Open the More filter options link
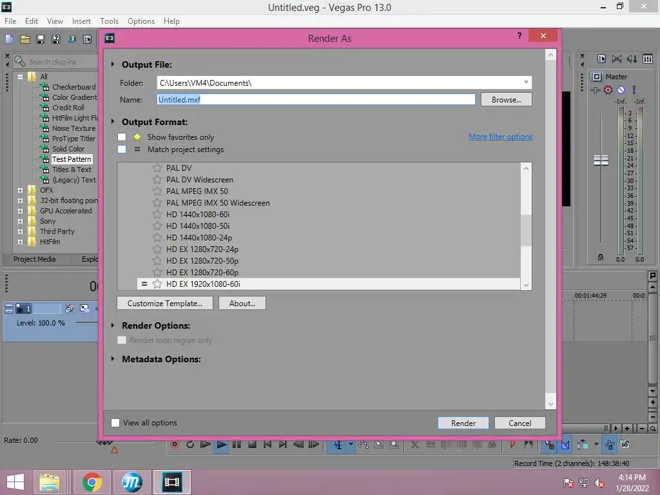Image resolution: width=660 pixels, height=495 pixels. (500, 137)
